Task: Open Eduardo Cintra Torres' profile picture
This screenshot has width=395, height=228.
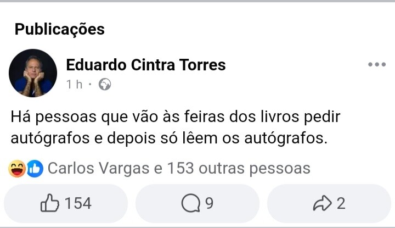Action: coord(33,73)
